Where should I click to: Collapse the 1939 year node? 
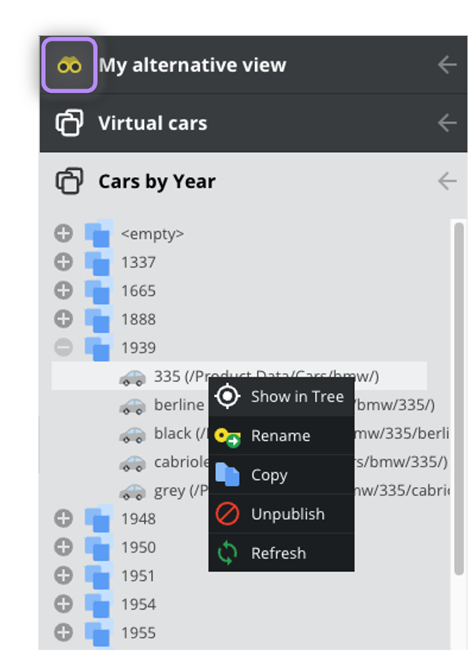[x=63, y=347]
